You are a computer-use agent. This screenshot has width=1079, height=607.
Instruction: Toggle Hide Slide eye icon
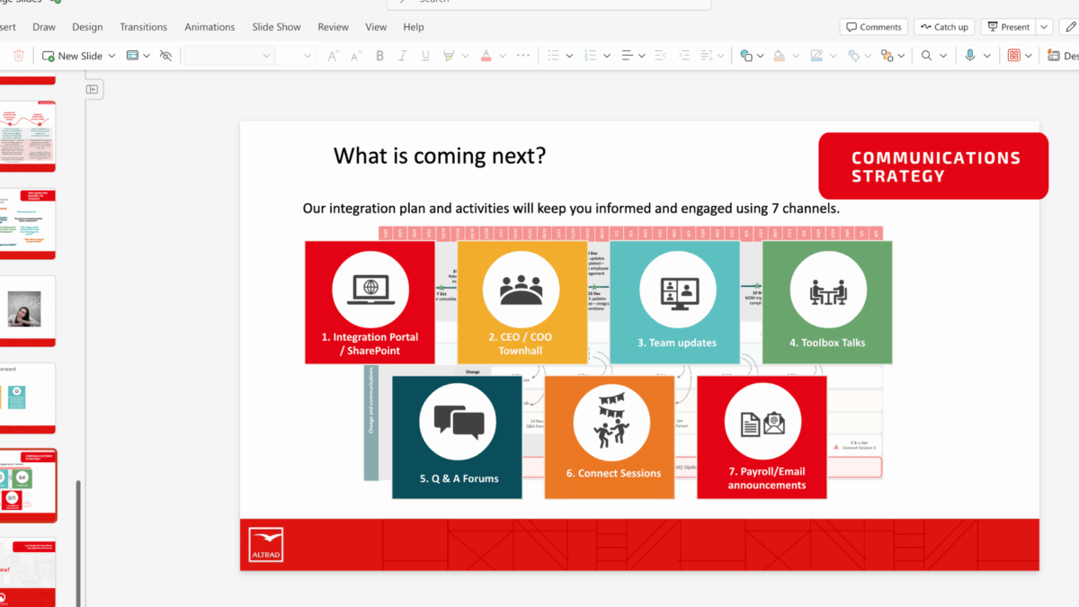(165, 56)
